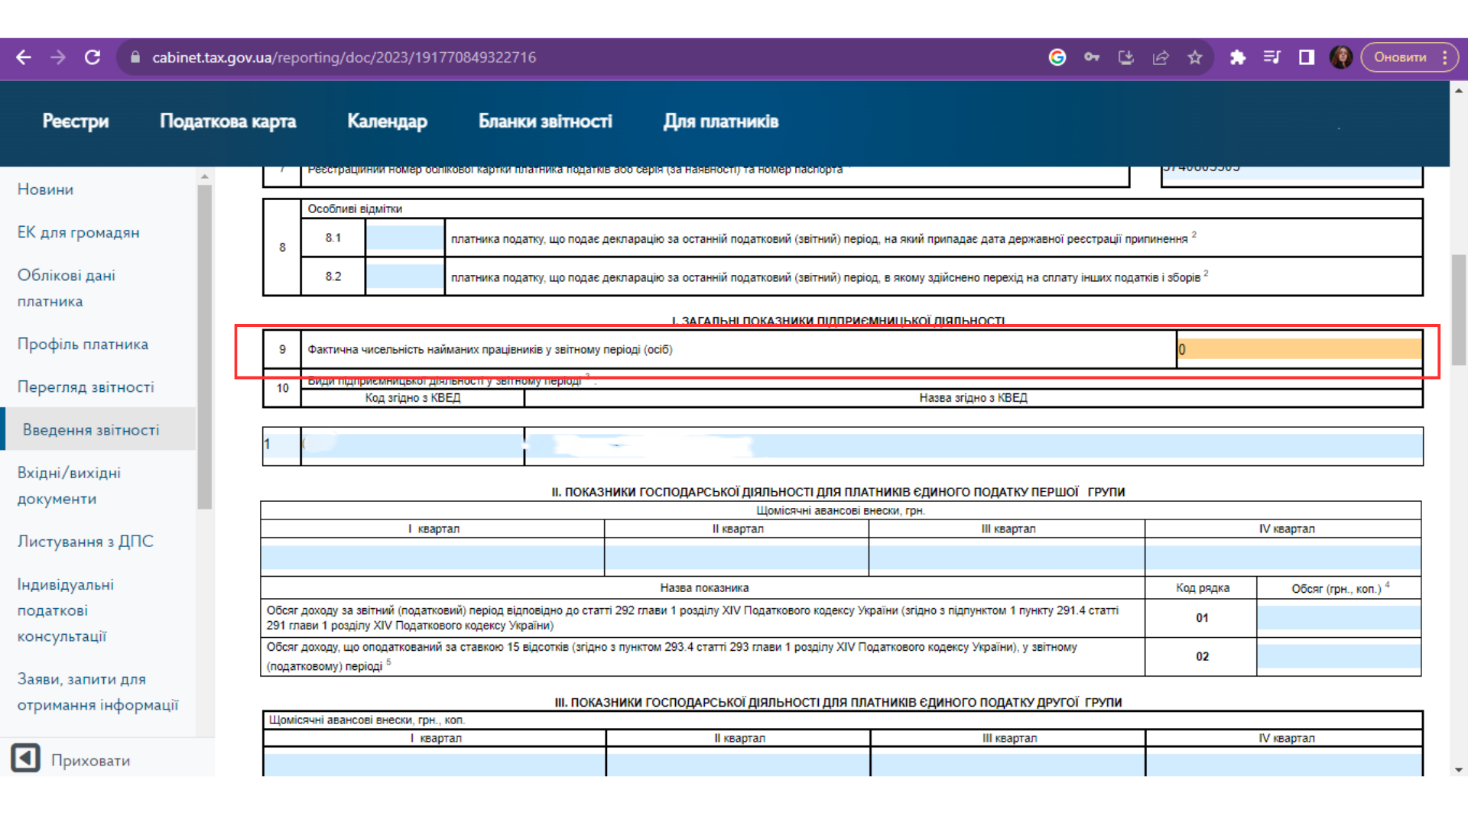Open Листування з ДПС sidebar link
This screenshot has width=1468, height=825.
point(86,542)
